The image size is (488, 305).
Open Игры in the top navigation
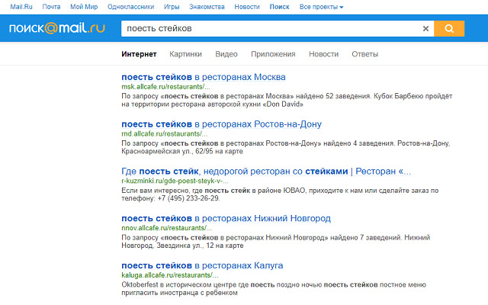[x=172, y=7]
